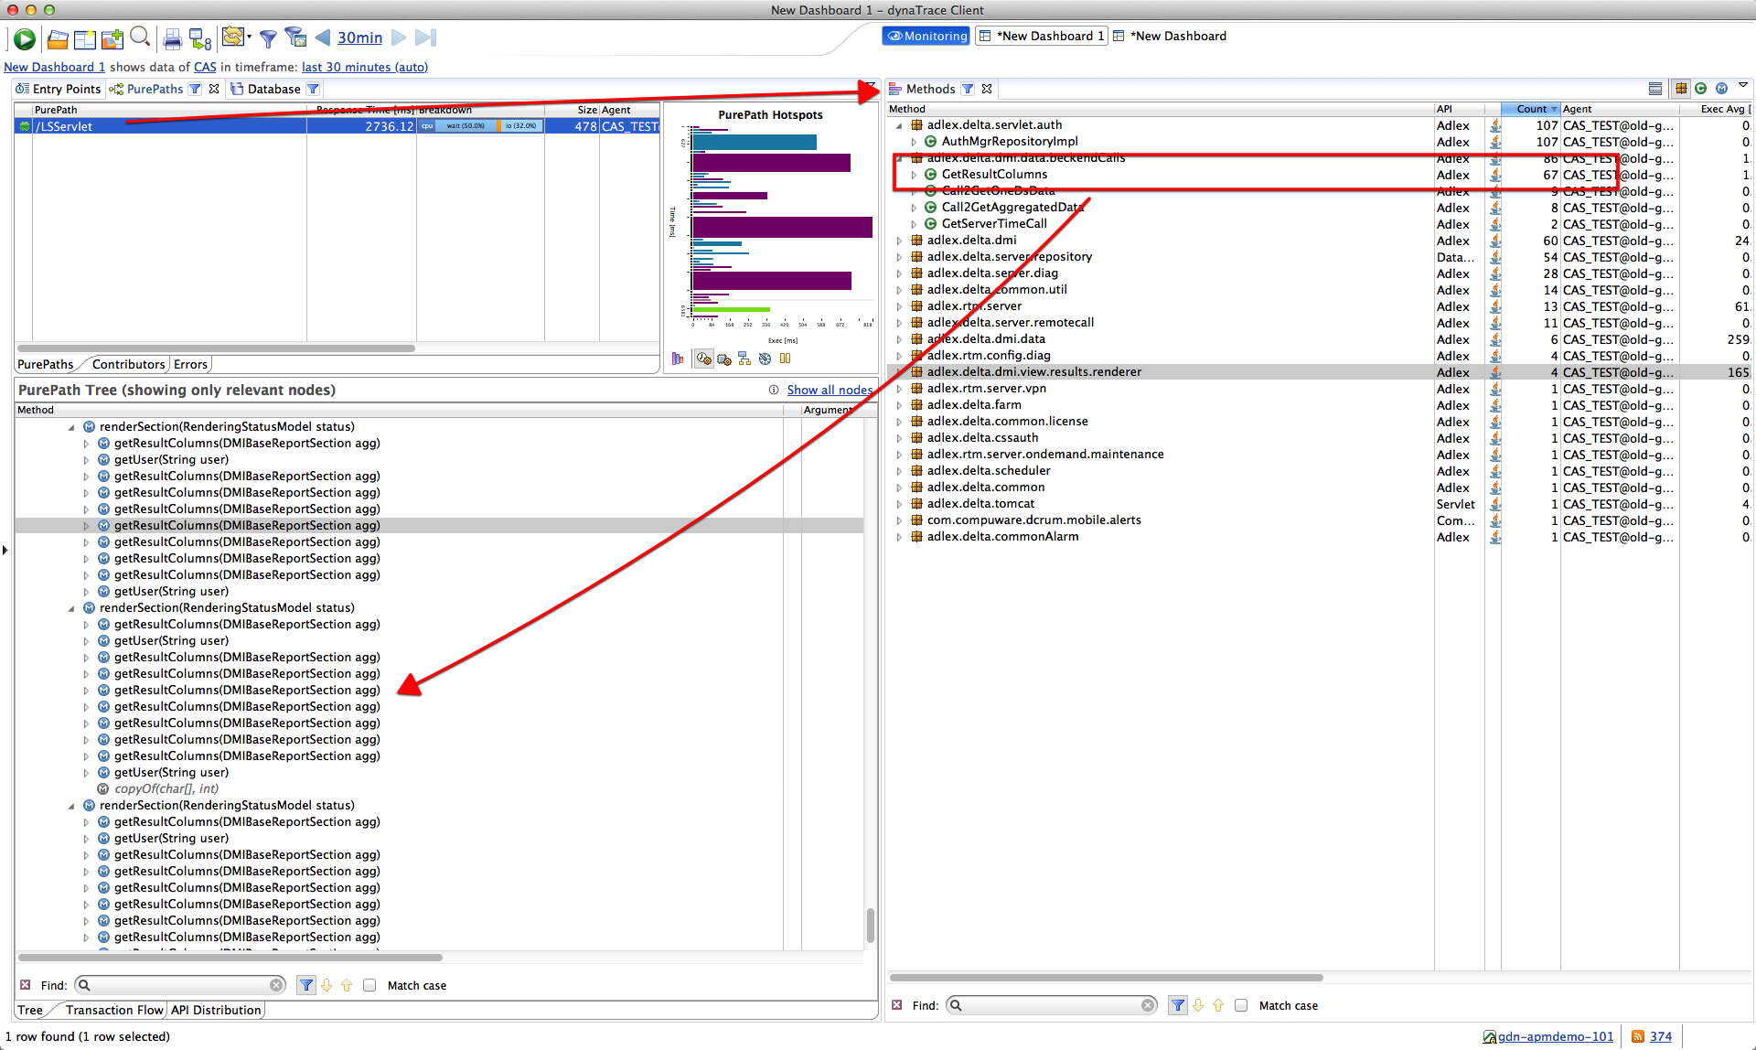Viewport: 1756px width, 1050px height.
Task: Open the gdn-apmdemo-101 server status link
Action: [x=1555, y=1036]
